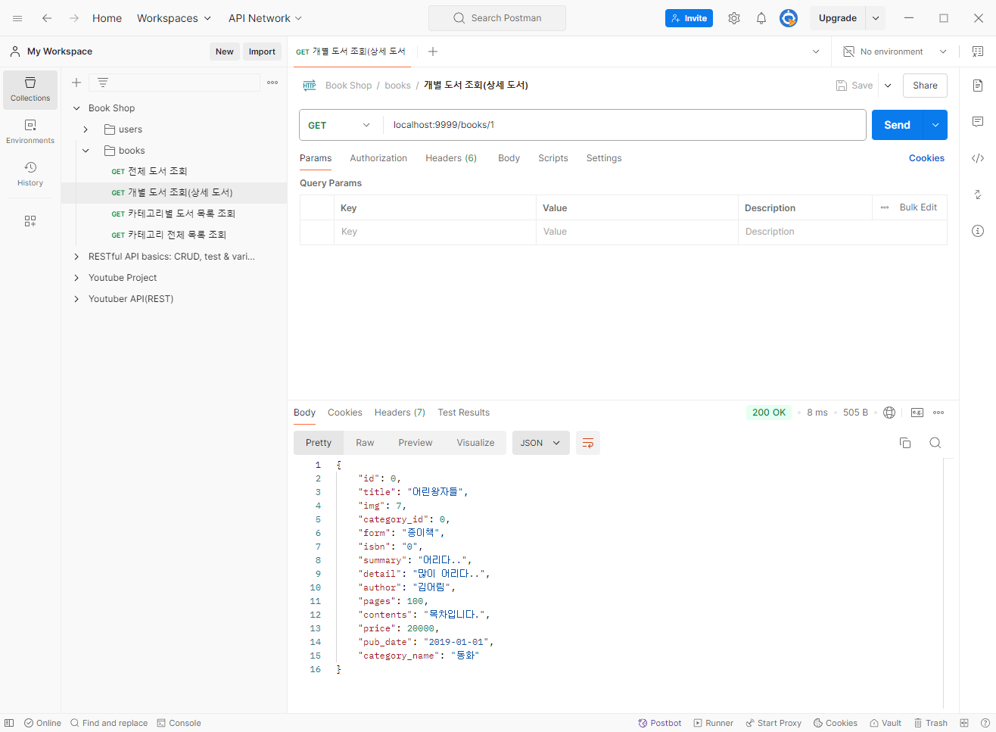Go back with the left arrow
This screenshot has width=996, height=732.
pyautogui.click(x=47, y=18)
